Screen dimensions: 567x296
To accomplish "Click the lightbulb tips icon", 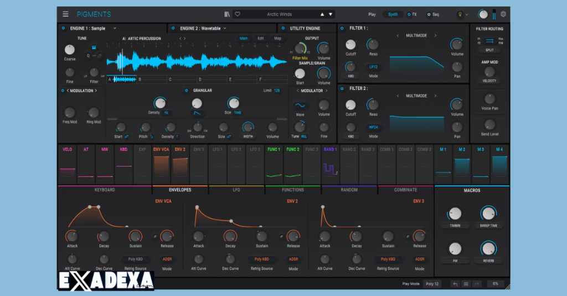I will tap(460, 14).
